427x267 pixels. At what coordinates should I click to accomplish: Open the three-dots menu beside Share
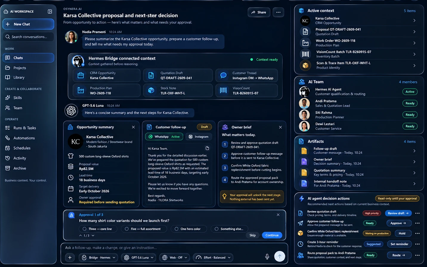click(278, 12)
